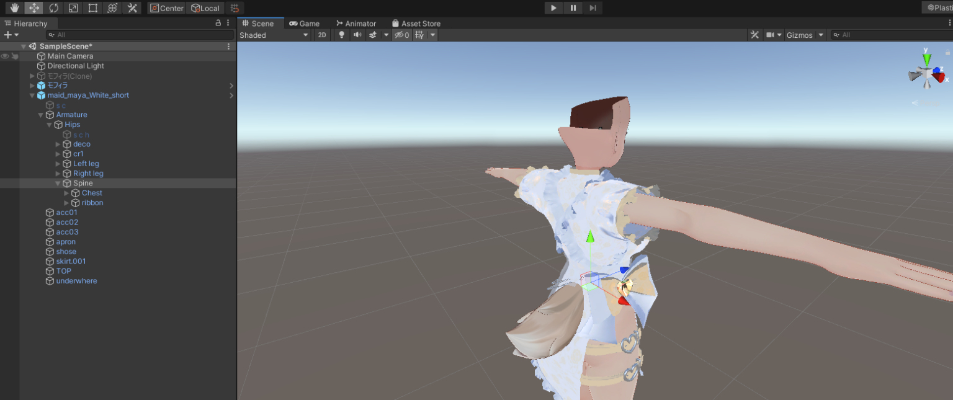This screenshot has height=400, width=953.
Task: Toggle scene lighting in the Scene view
Action: [342, 35]
